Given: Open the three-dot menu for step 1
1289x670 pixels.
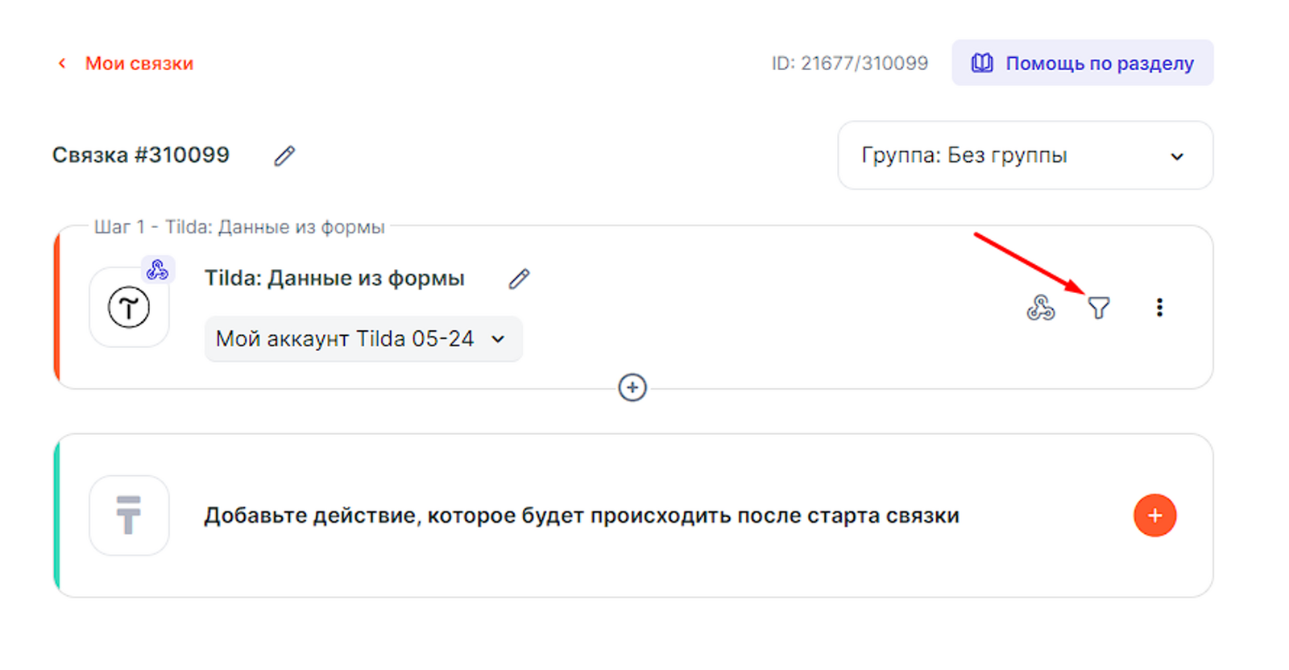Looking at the screenshot, I should (x=1159, y=308).
